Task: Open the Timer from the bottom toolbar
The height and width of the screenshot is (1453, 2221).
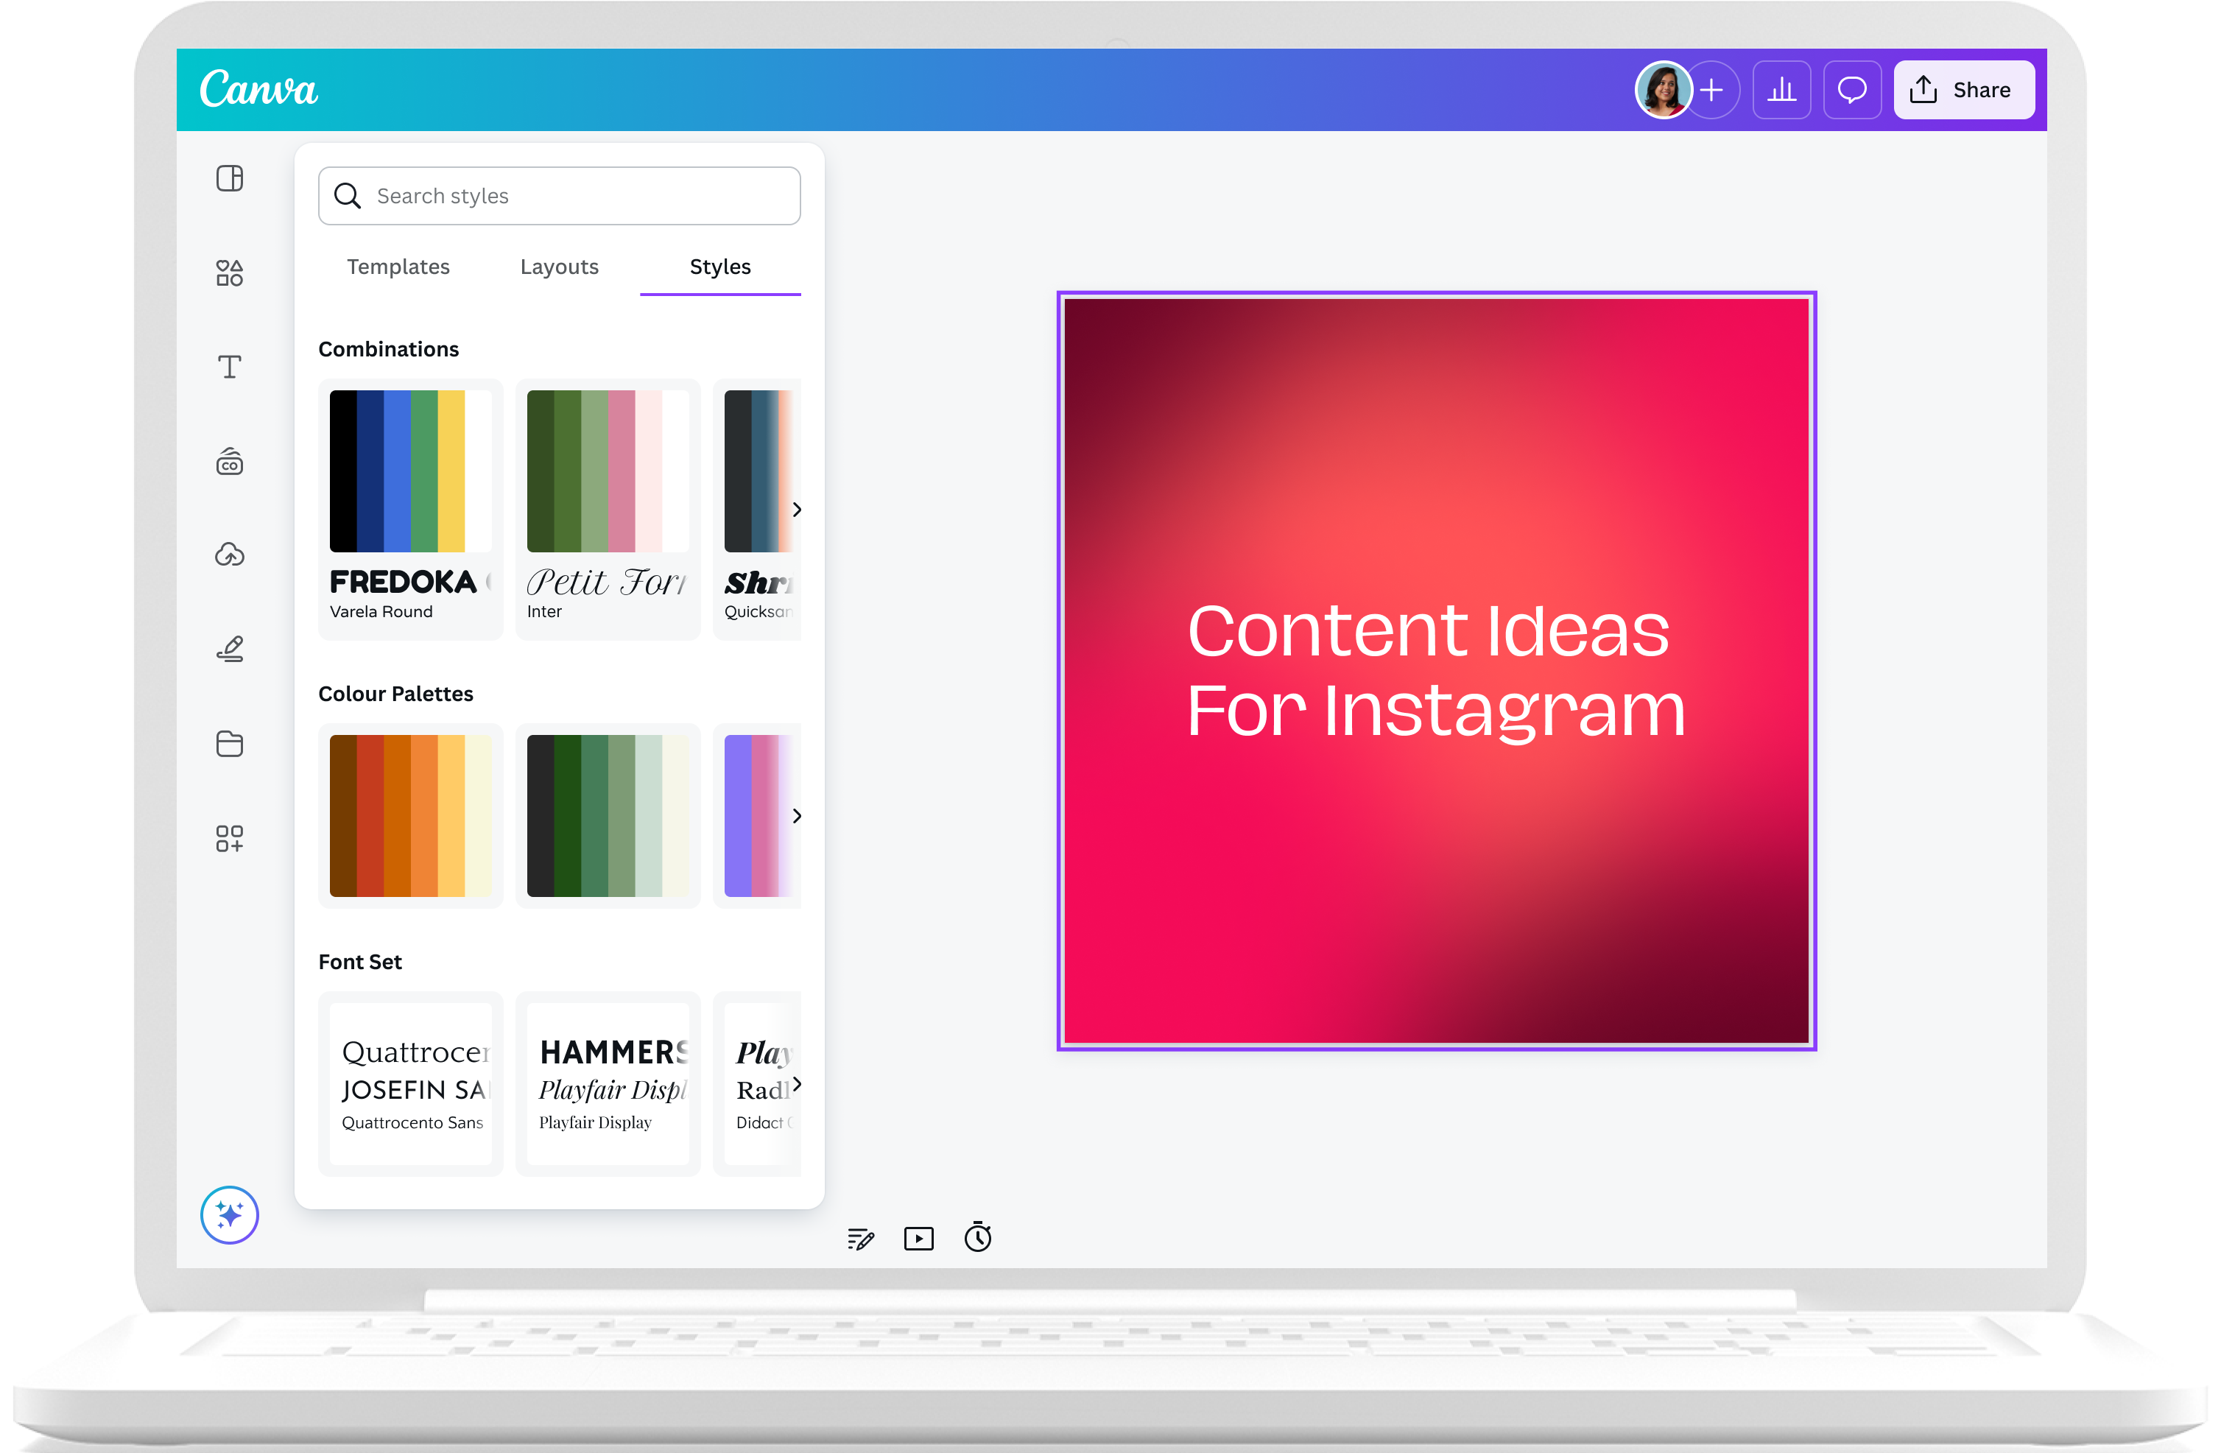Action: pyautogui.click(x=978, y=1239)
